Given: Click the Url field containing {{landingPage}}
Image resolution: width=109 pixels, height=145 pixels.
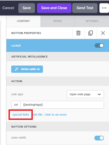Looking at the screenshot, I should [62, 105].
